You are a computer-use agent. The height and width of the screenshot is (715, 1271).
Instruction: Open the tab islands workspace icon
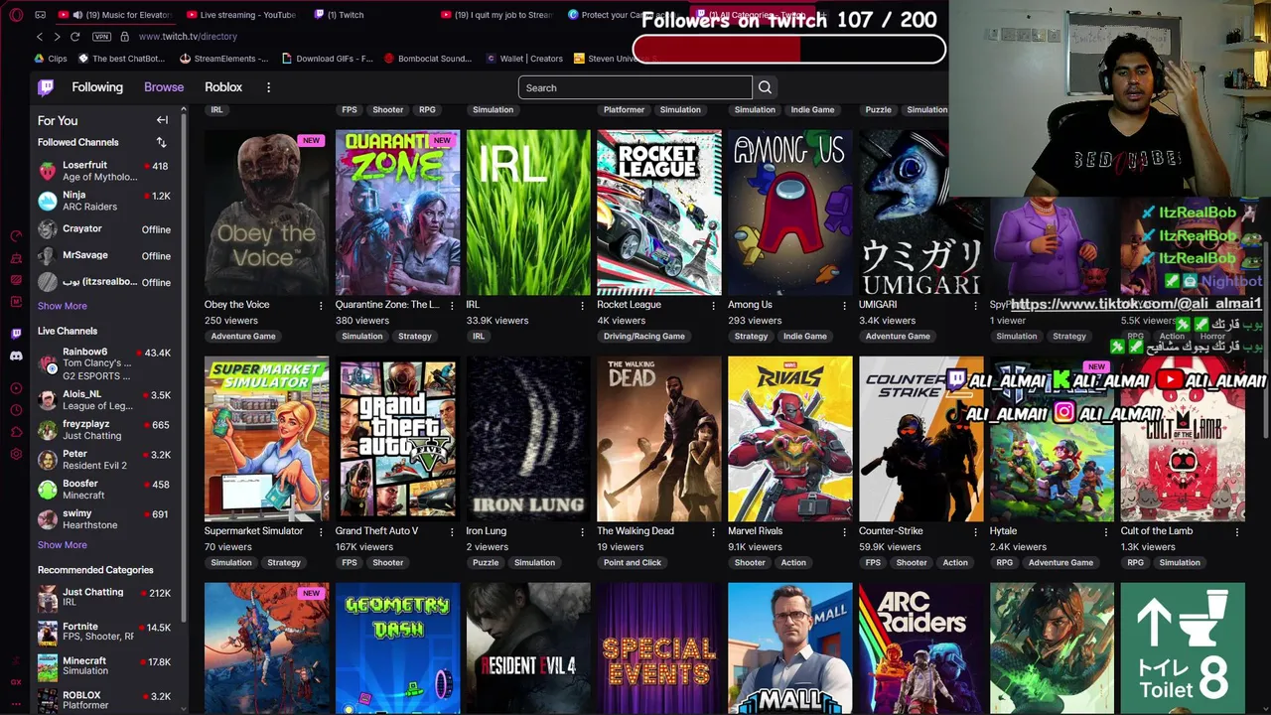pyautogui.click(x=40, y=15)
